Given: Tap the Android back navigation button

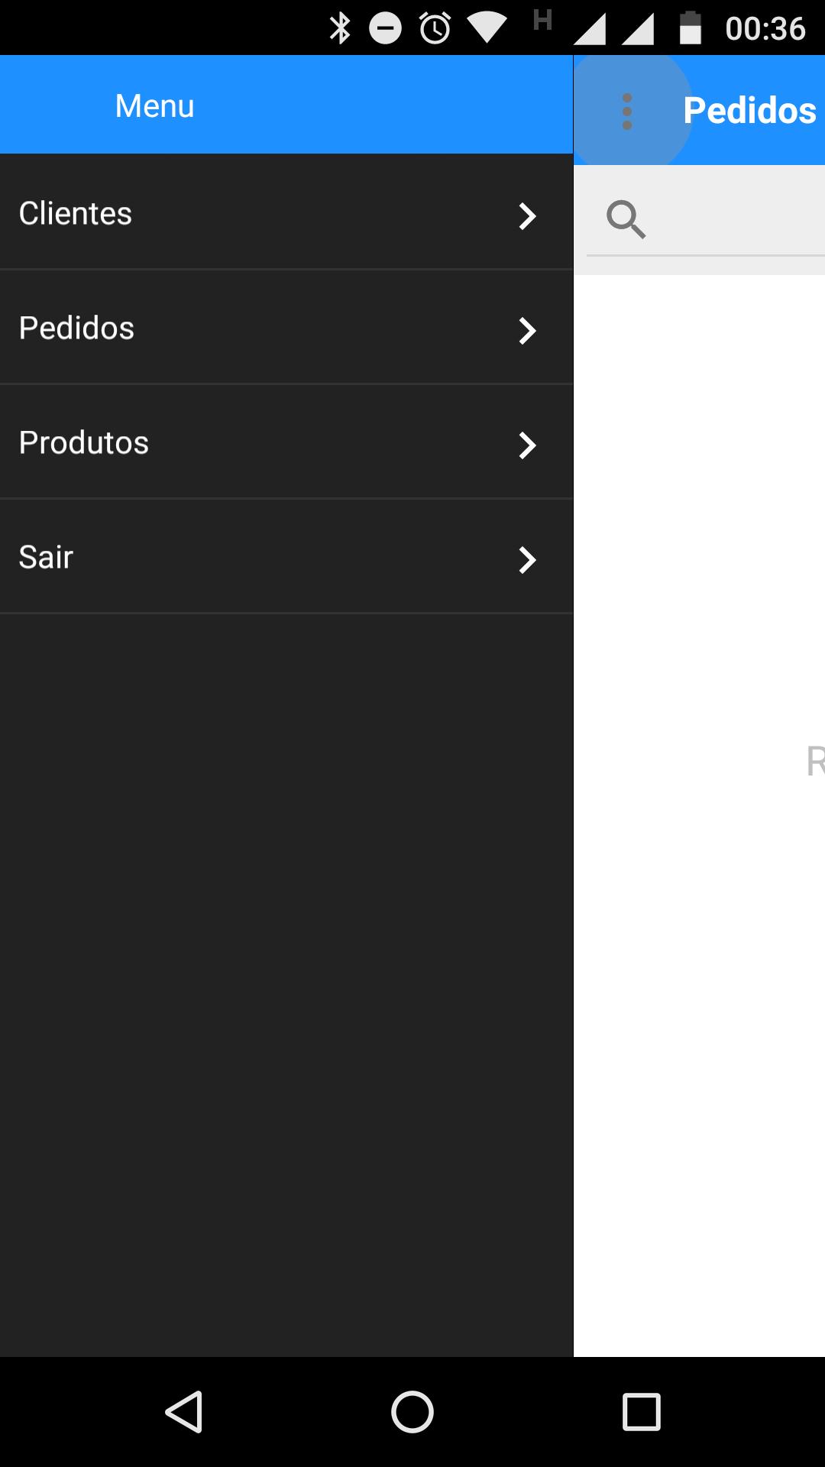Looking at the screenshot, I should tap(184, 1411).
